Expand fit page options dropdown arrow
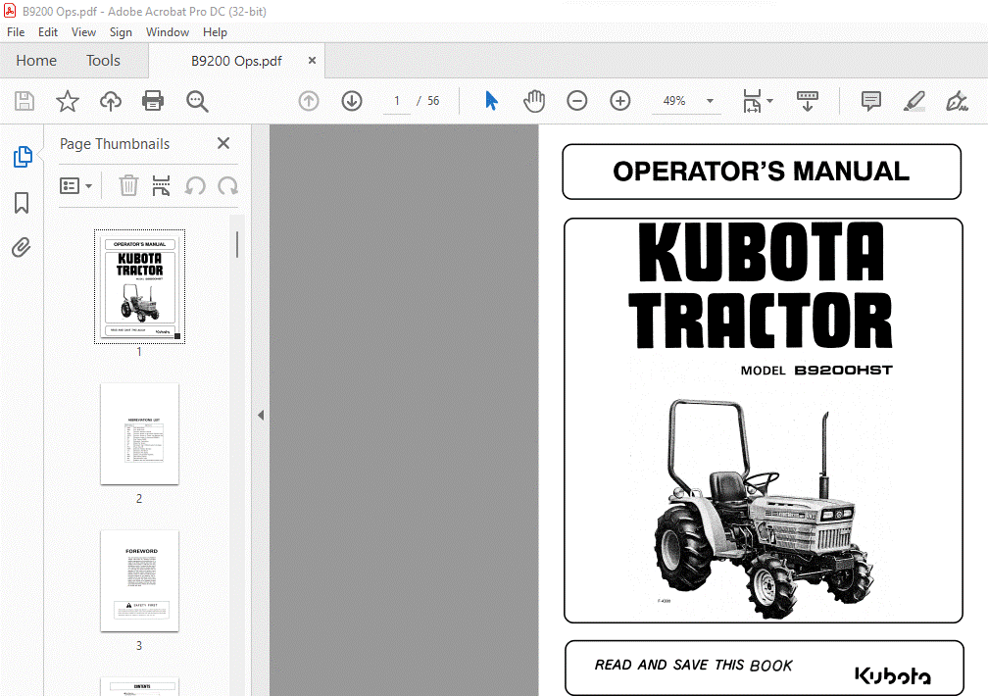988x696 pixels. pos(770,101)
